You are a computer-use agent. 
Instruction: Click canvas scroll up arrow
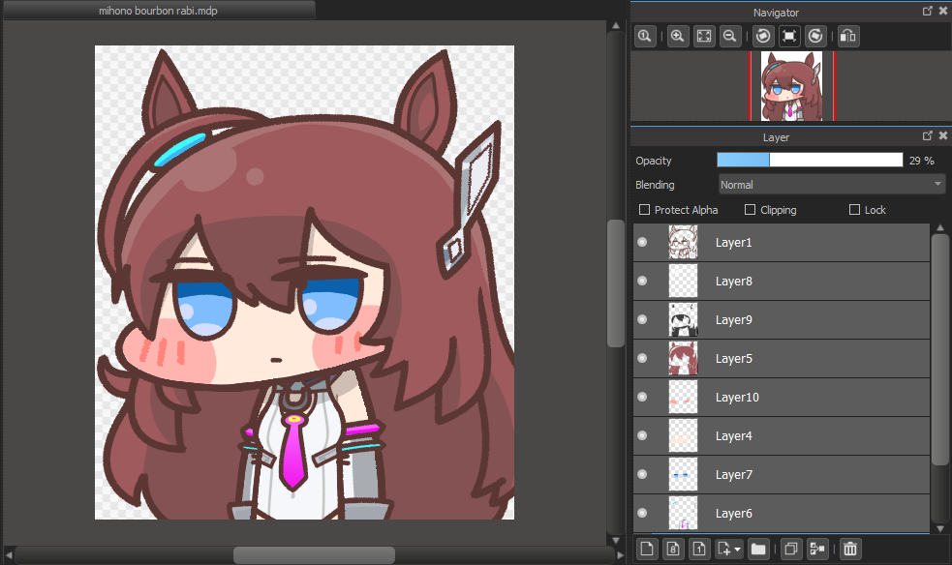616,25
